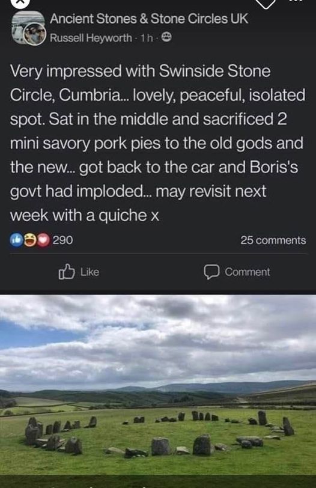Select the Comment text button
Image resolution: width=316 pixels, height=488 pixels.
(x=248, y=272)
